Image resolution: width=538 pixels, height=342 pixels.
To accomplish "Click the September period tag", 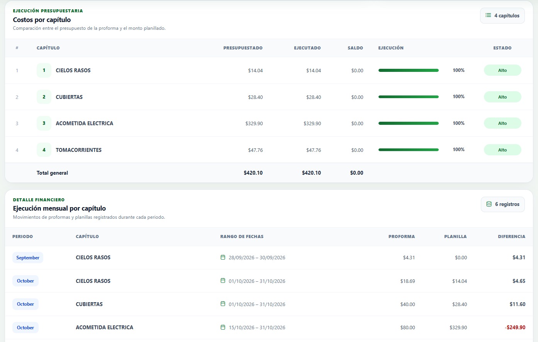I will pos(28,258).
